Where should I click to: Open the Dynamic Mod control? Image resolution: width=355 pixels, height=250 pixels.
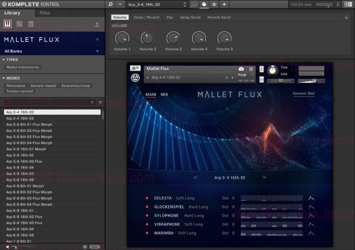pos(304,94)
